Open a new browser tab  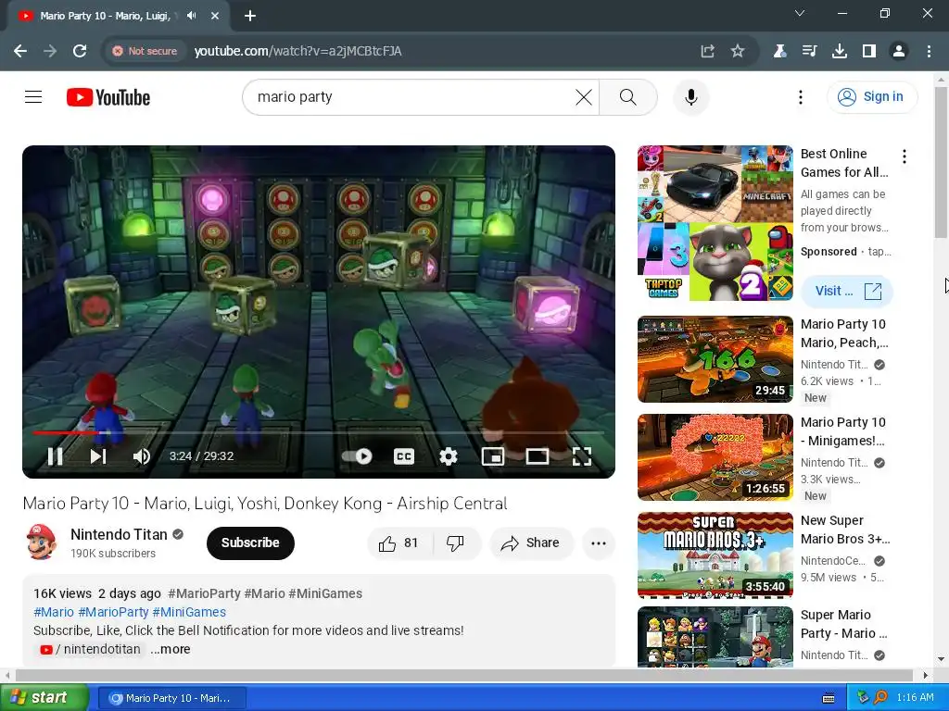pyautogui.click(x=250, y=16)
